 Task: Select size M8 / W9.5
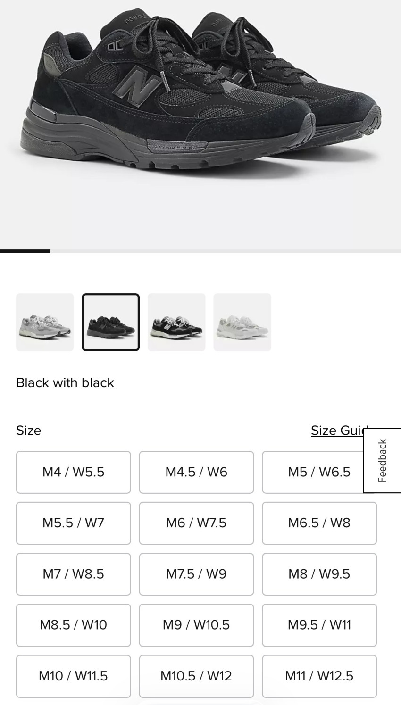pos(319,574)
